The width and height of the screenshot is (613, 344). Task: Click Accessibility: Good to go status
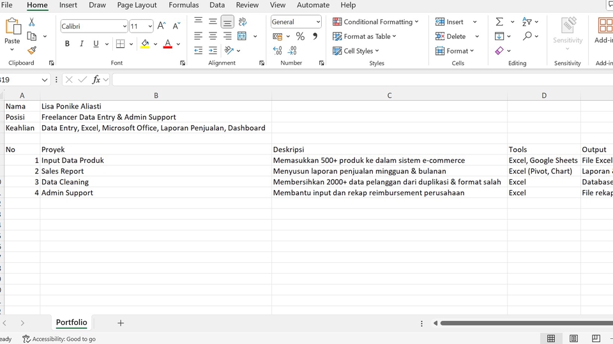[x=59, y=339]
